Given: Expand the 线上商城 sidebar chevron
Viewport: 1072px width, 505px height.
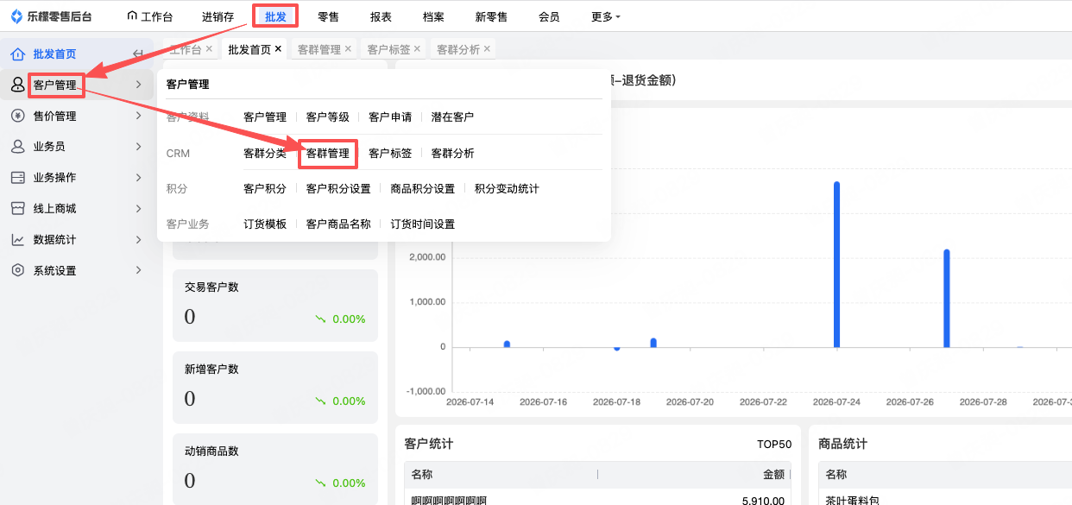Looking at the screenshot, I should [138, 209].
